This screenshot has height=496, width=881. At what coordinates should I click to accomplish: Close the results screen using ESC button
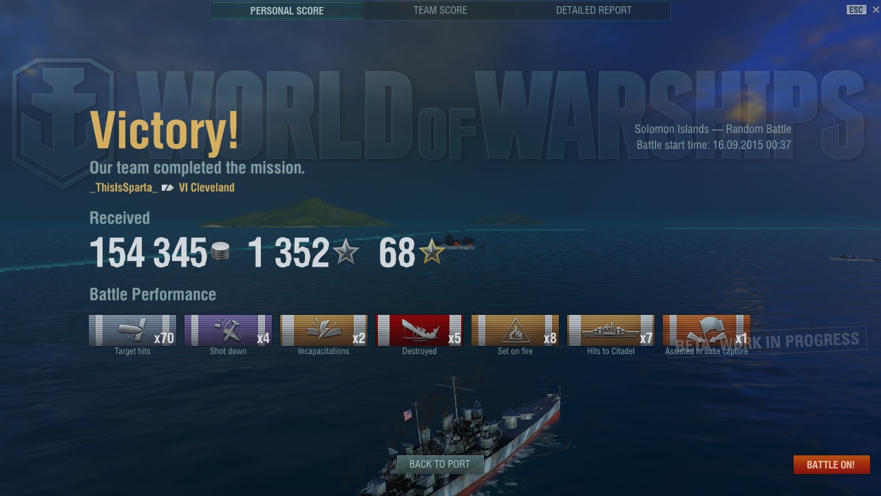point(856,10)
